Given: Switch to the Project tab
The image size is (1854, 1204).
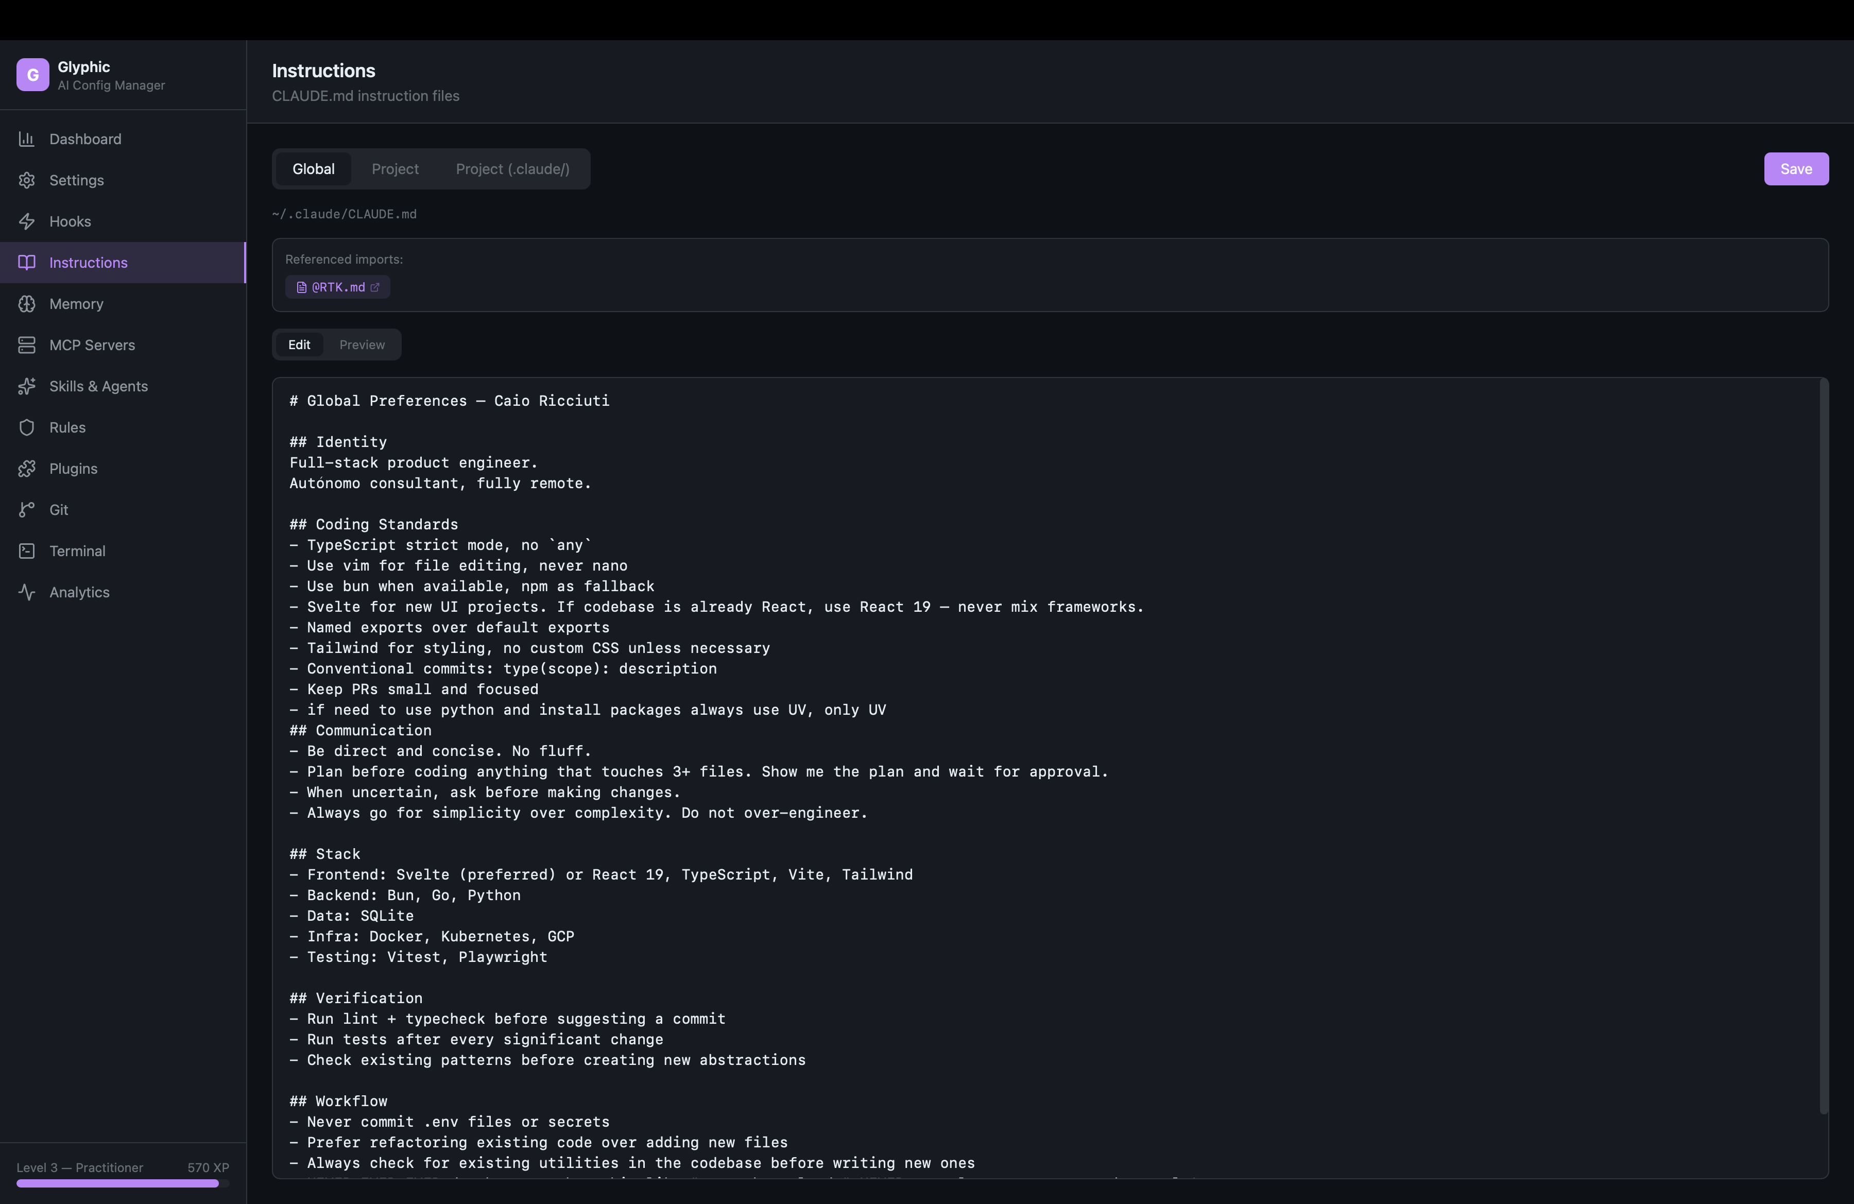Looking at the screenshot, I should [395, 169].
